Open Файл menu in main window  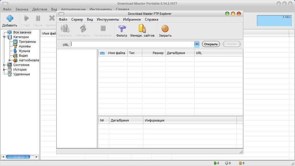point(7,9)
